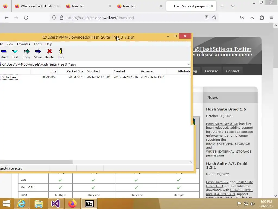
Task: Open SHA256CRYPT and SHA512CRYPT link
Action: 229,192
